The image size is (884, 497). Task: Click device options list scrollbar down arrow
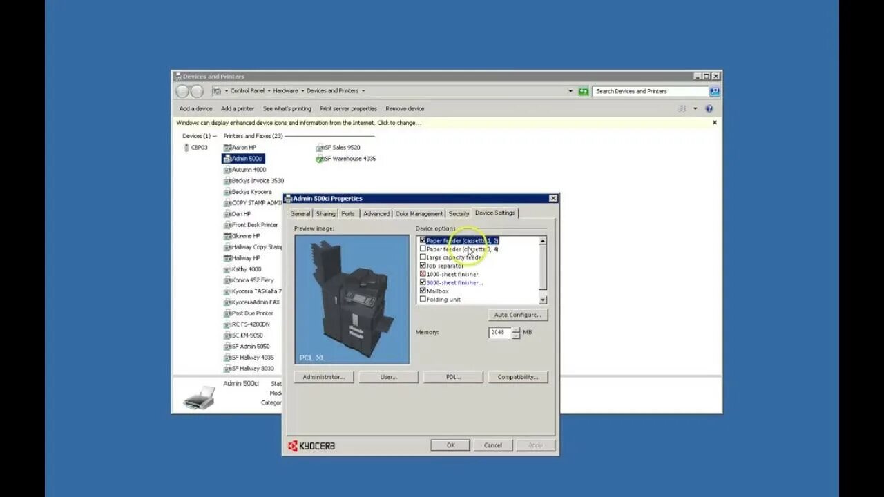click(543, 300)
